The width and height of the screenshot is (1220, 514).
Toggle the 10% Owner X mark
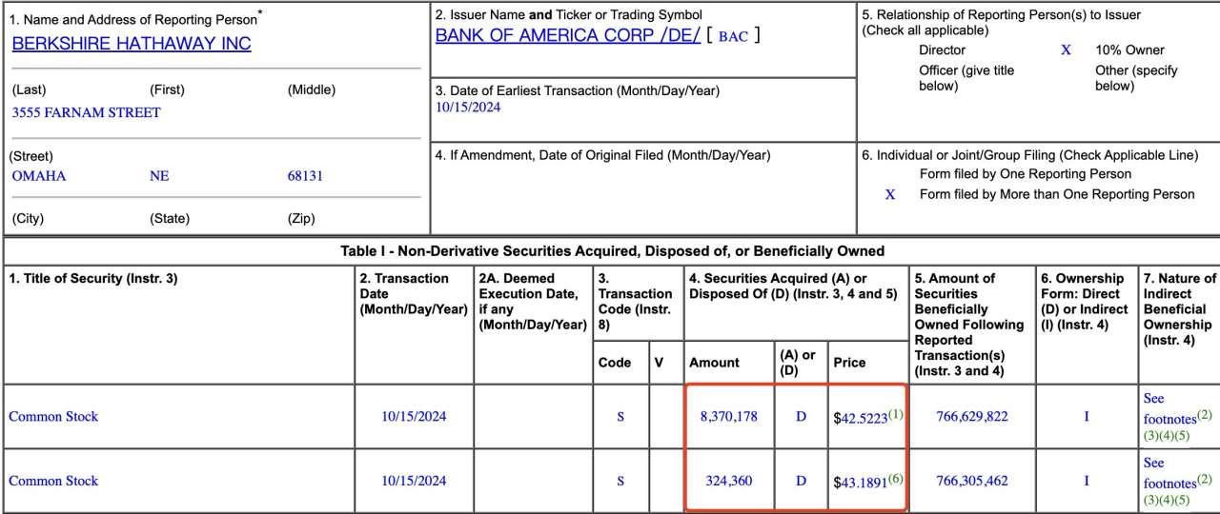[1066, 50]
